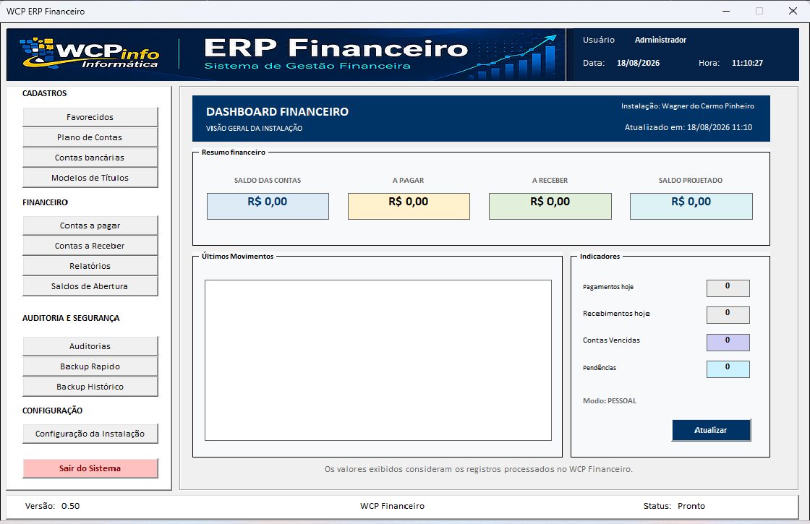Minimize the WCP ERP Financeiro window
Viewport: 810px width, 524px height.
[726, 11]
